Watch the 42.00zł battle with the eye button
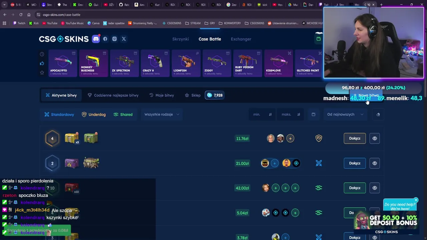427x240 pixels. point(375,188)
